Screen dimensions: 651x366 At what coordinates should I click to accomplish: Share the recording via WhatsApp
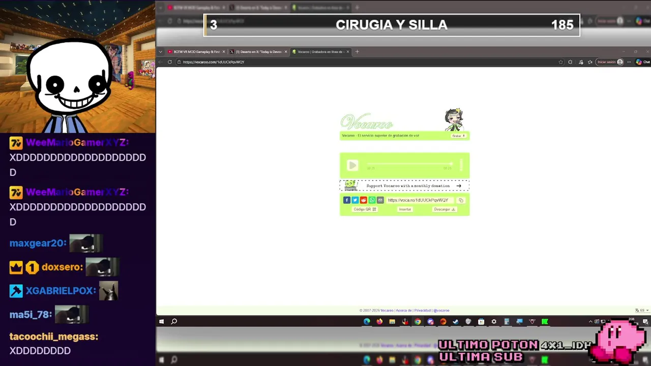[x=372, y=200]
